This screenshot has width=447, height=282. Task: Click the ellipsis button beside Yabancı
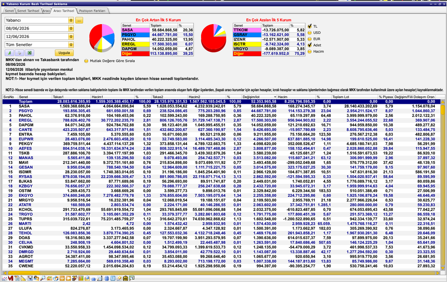(79, 20)
